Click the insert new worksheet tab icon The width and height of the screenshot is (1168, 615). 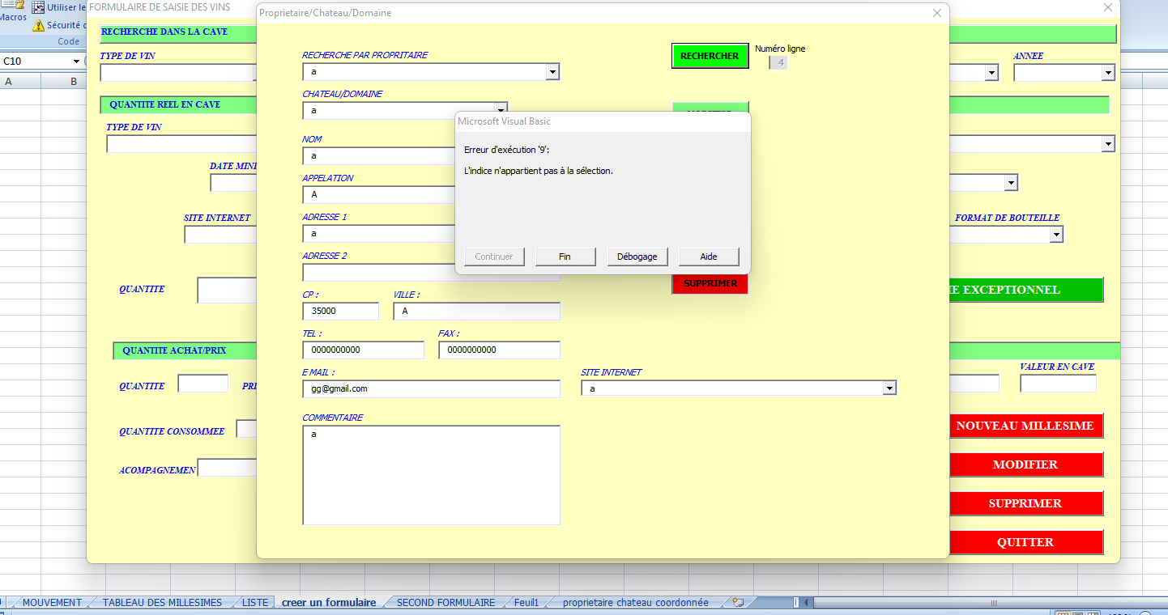point(737,603)
